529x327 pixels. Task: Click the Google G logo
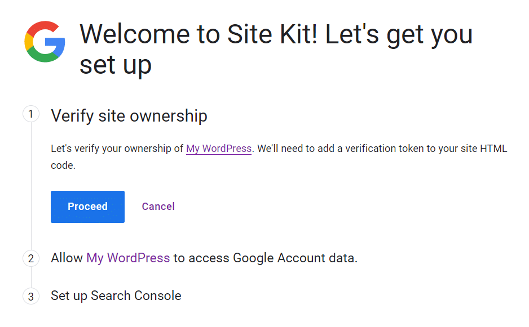tap(45, 42)
